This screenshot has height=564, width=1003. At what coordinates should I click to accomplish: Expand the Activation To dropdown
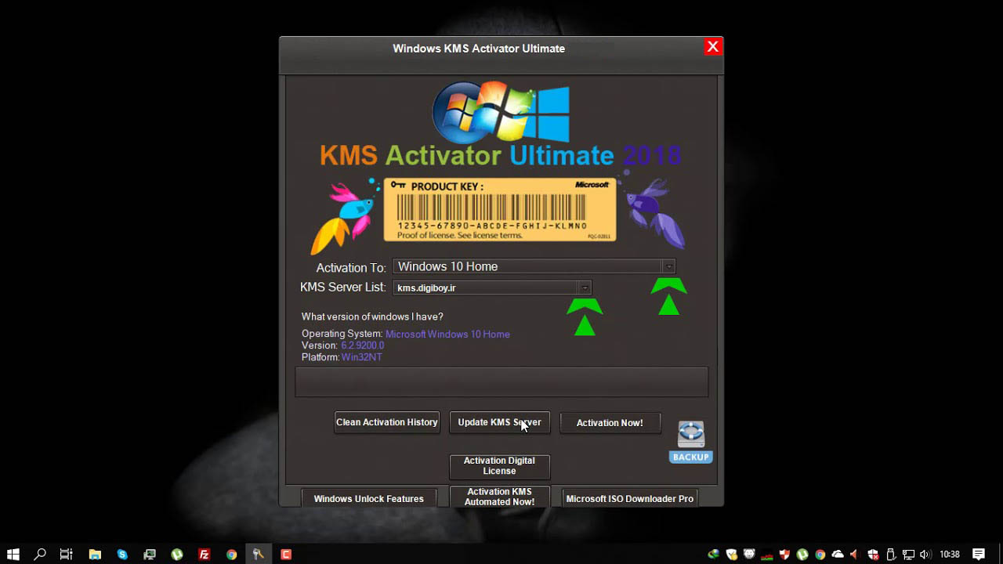(668, 266)
